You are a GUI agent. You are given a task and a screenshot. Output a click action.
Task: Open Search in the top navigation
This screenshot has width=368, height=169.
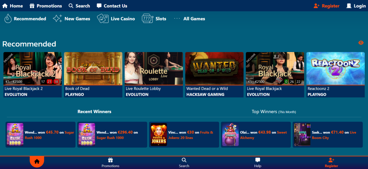[x=79, y=6]
